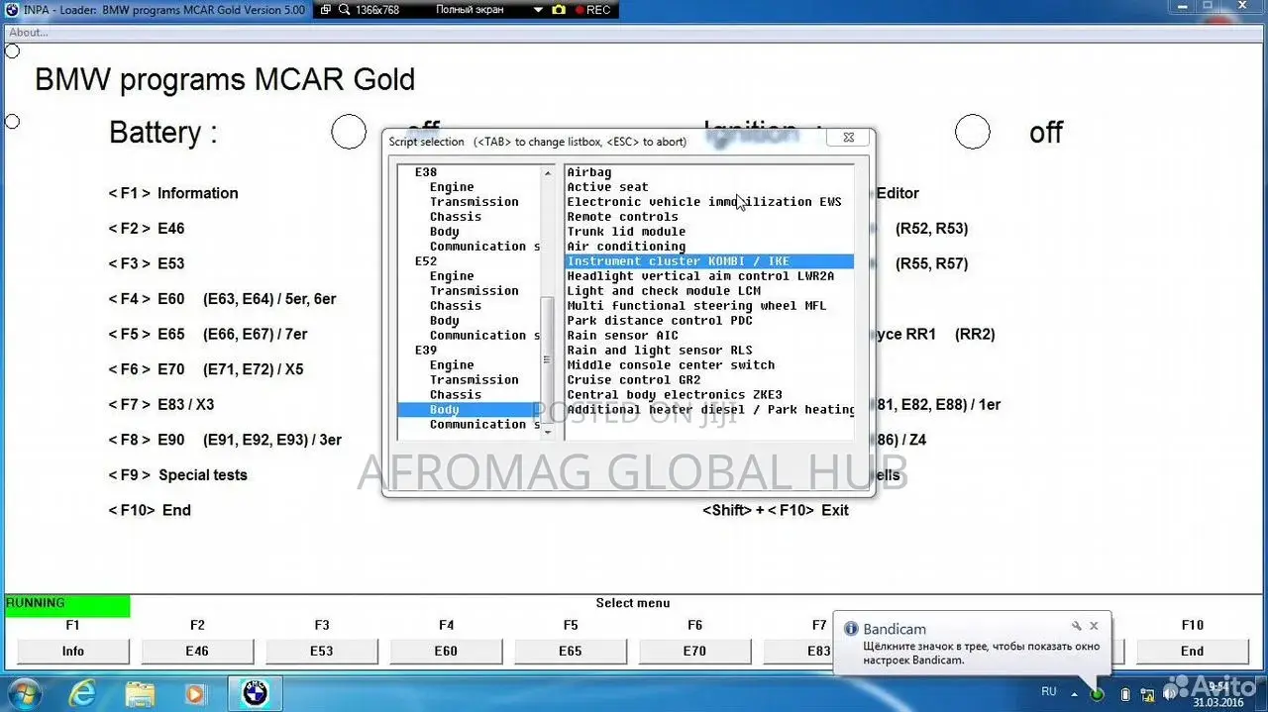Open Windows Explorer folder on taskbar
The image size is (1268, 712).
pyautogui.click(x=139, y=693)
